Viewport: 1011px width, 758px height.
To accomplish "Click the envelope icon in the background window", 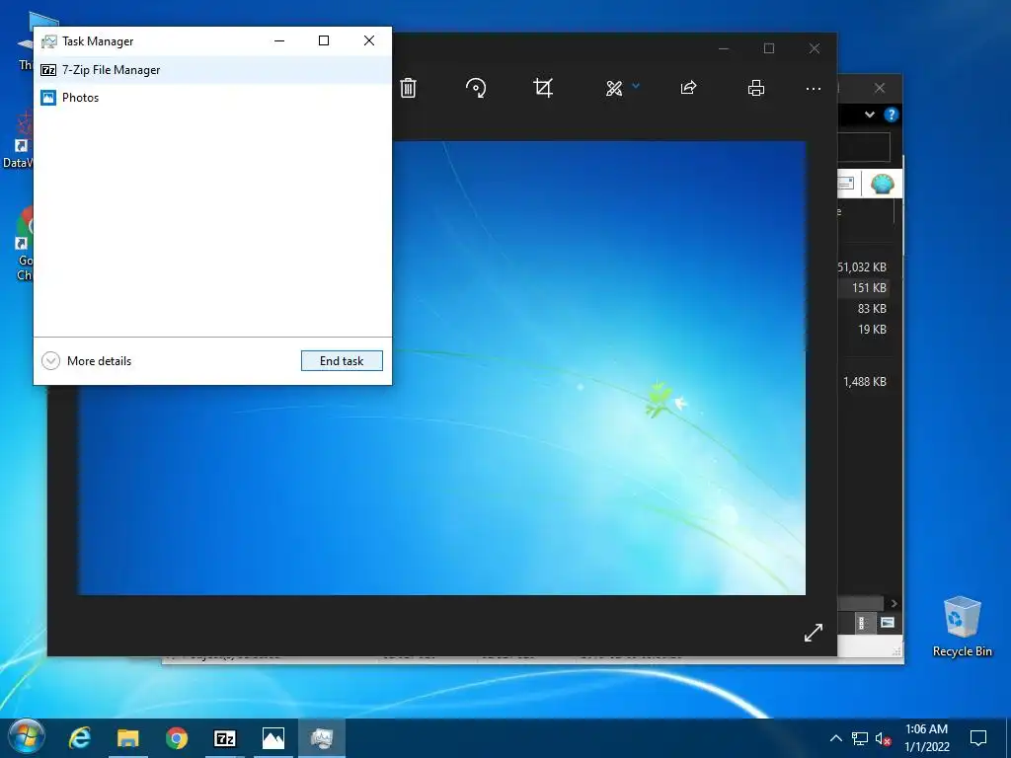I will [x=846, y=184].
